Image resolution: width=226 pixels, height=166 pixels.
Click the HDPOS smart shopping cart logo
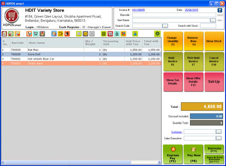coord(12,16)
